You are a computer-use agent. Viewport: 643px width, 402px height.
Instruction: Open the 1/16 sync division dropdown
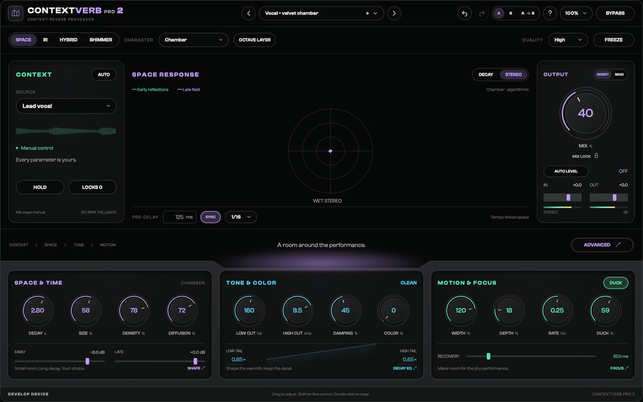point(241,217)
